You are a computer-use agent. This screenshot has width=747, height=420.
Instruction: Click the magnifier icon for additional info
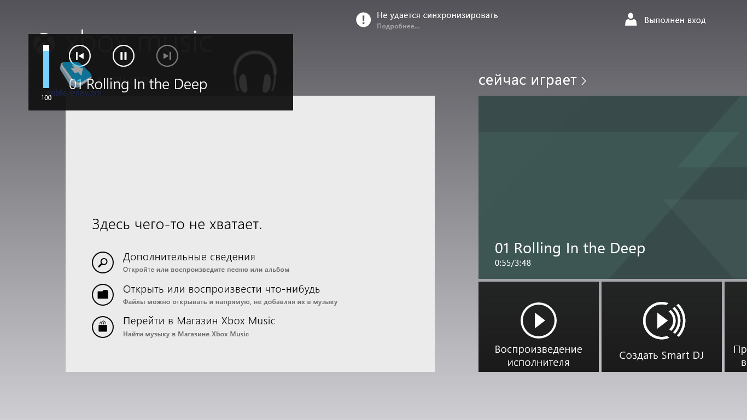[x=103, y=262]
